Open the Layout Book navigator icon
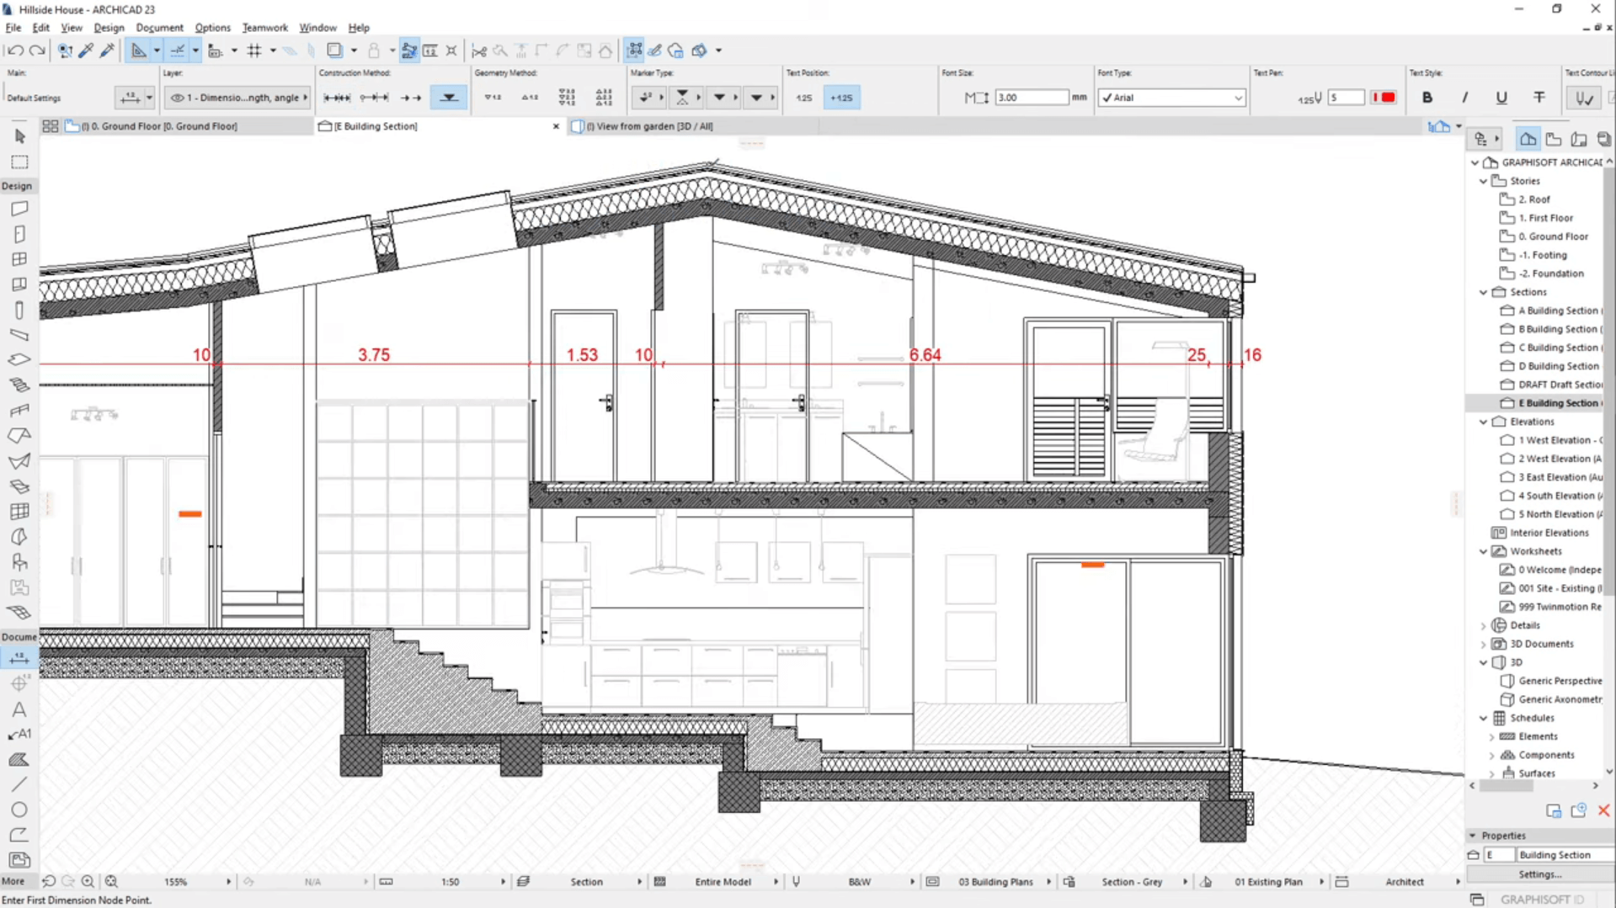Image resolution: width=1616 pixels, height=908 pixels. click(x=1579, y=139)
